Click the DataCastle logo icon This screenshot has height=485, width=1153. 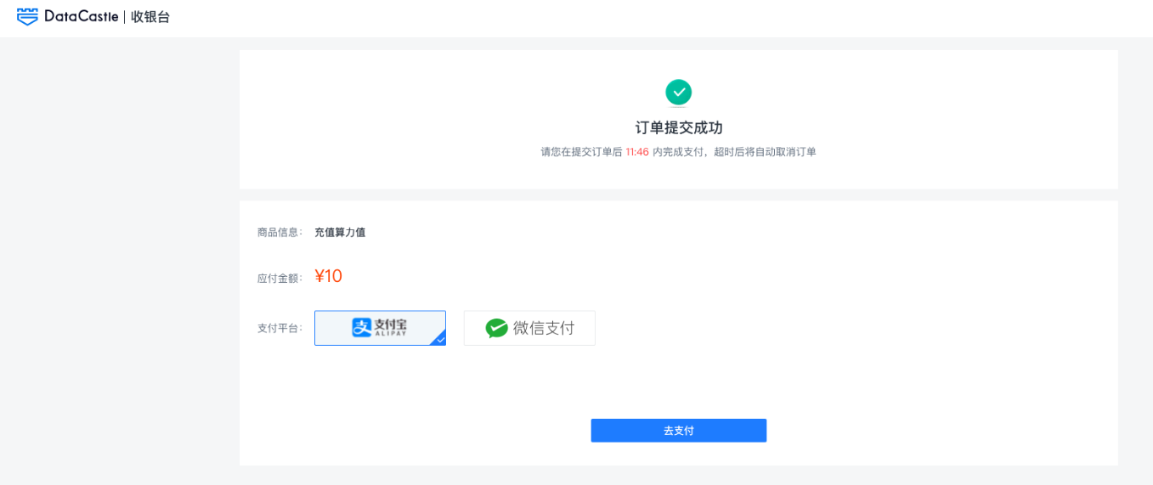click(x=28, y=16)
